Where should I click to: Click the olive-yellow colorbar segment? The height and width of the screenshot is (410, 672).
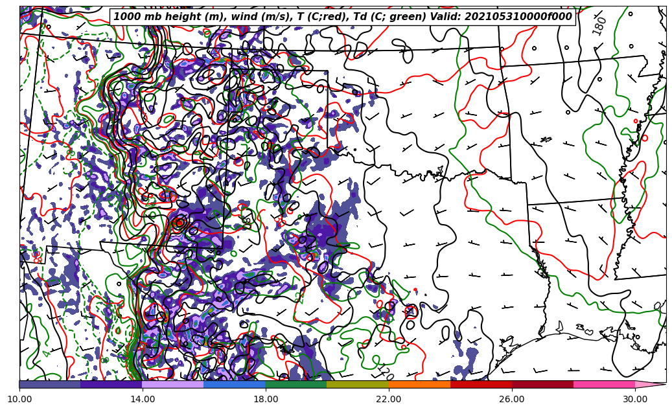coord(358,384)
